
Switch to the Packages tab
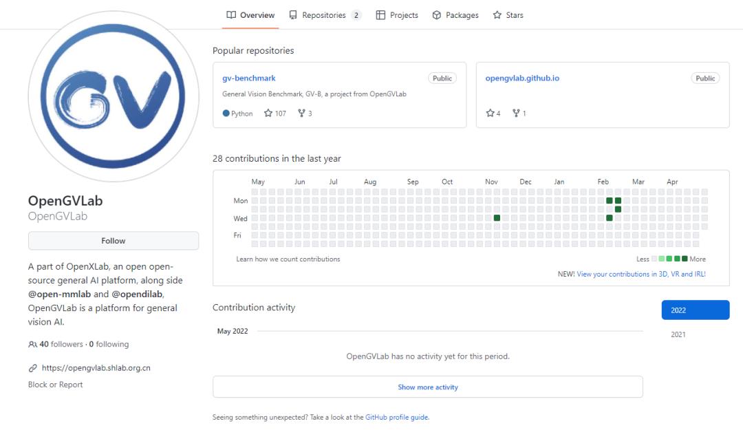tap(462, 15)
